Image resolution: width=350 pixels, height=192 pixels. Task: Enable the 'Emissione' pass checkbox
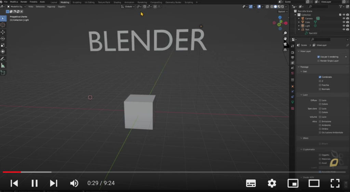pos(320,122)
